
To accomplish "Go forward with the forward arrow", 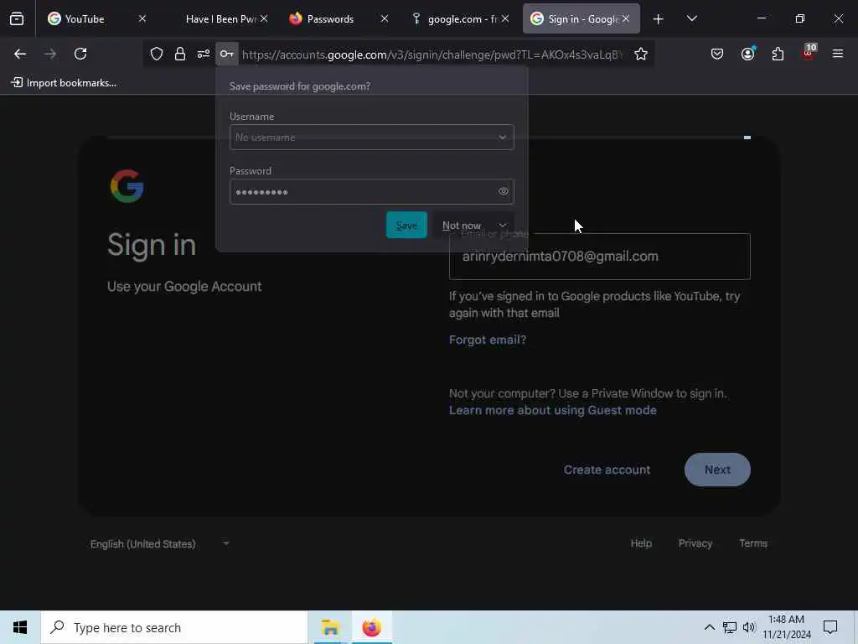I will (x=49, y=54).
